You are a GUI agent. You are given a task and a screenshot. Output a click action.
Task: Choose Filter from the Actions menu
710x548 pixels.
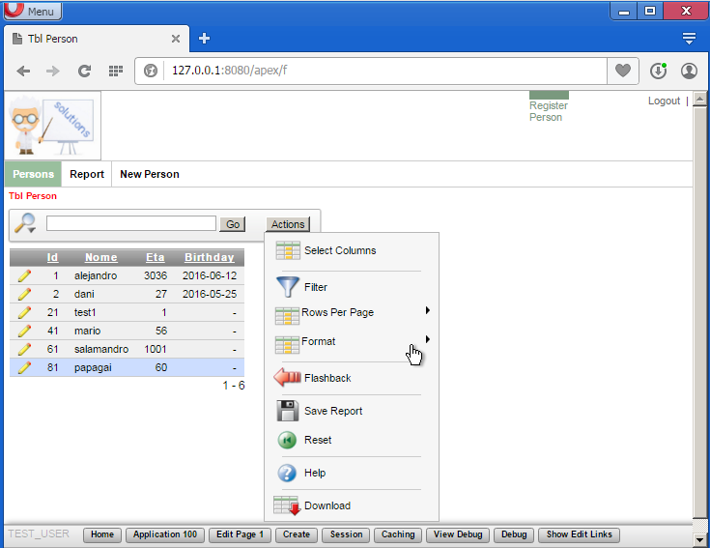click(316, 287)
